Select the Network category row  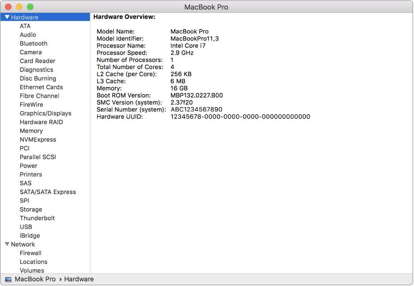pos(45,244)
